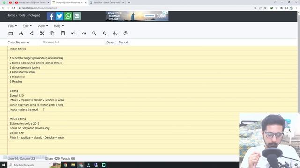Click the 'Edit movies before 2015' line

click(24, 123)
